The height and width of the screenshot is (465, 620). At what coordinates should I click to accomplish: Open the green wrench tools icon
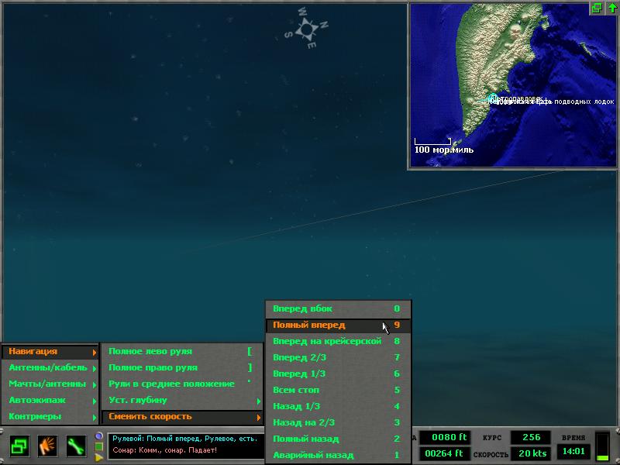(76, 446)
